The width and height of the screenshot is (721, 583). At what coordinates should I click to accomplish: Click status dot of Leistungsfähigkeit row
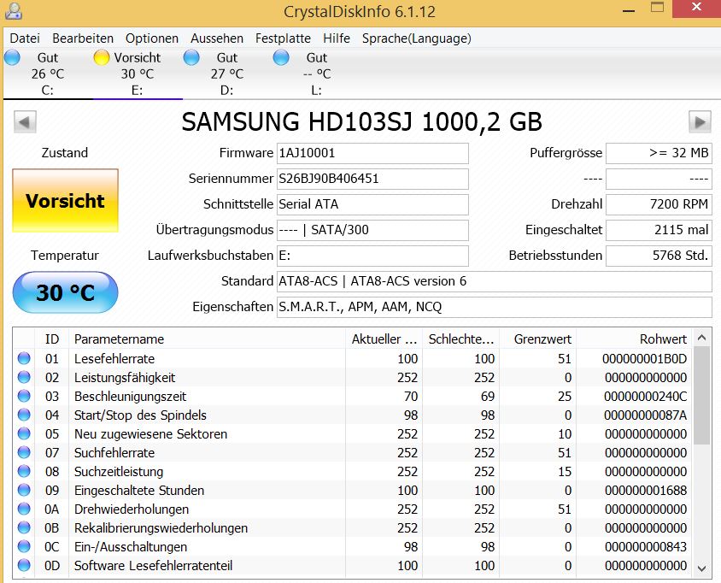click(x=24, y=377)
